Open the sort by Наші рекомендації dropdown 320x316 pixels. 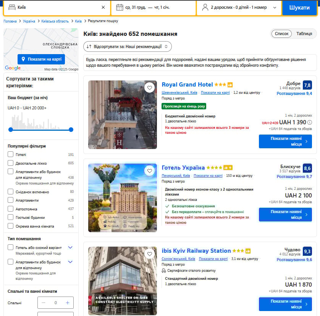[x=128, y=47]
